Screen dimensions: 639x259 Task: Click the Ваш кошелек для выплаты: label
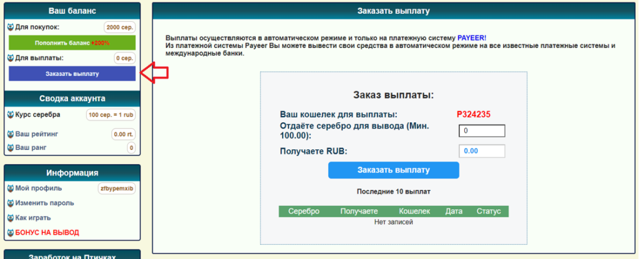[339, 115]
